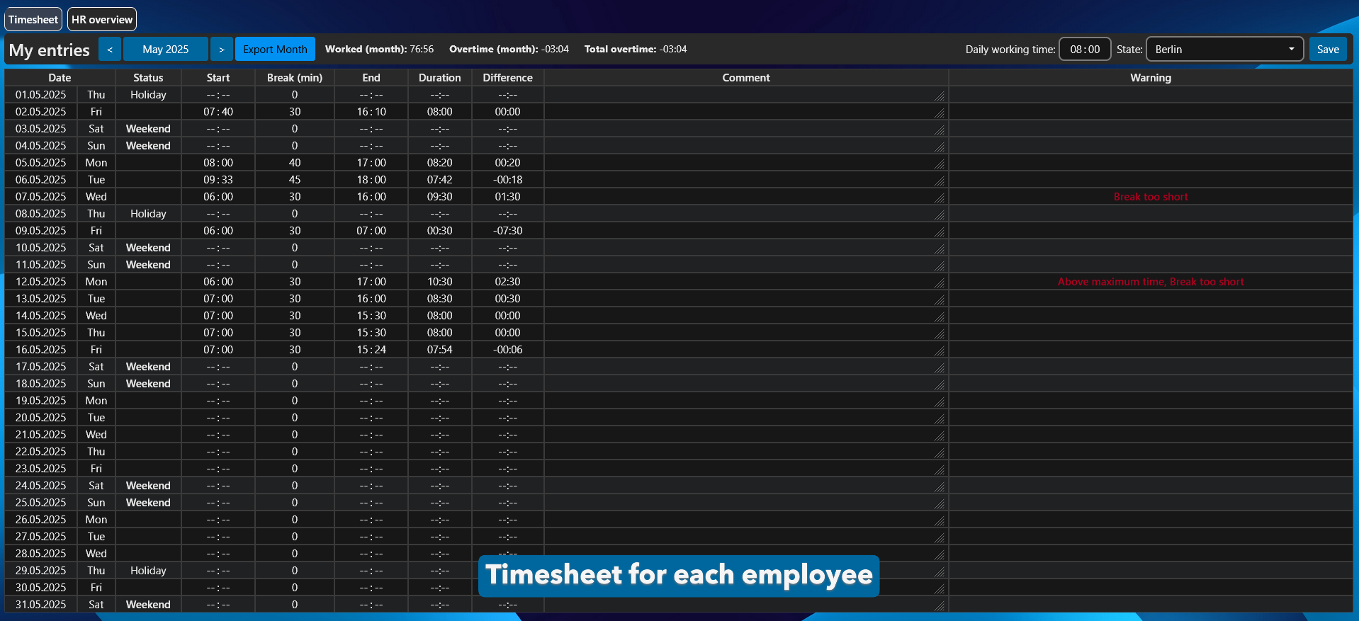Click the comment resize handle on 20.05.2025 row
Image resolution: width=1359 pixels, height=621 pixels.
[940, 420]
